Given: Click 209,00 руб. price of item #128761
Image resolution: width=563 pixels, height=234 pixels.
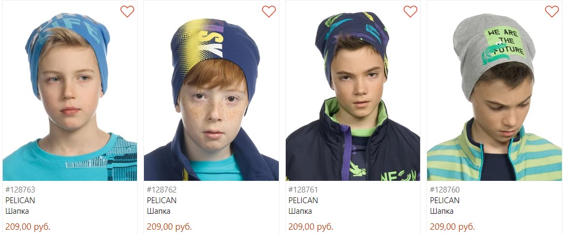Looking at the screenshot, I should click(311, 227).
